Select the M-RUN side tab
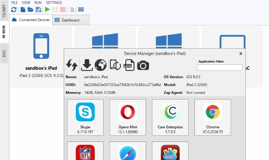The image size is (269, 160). click(x=4, y=32)
